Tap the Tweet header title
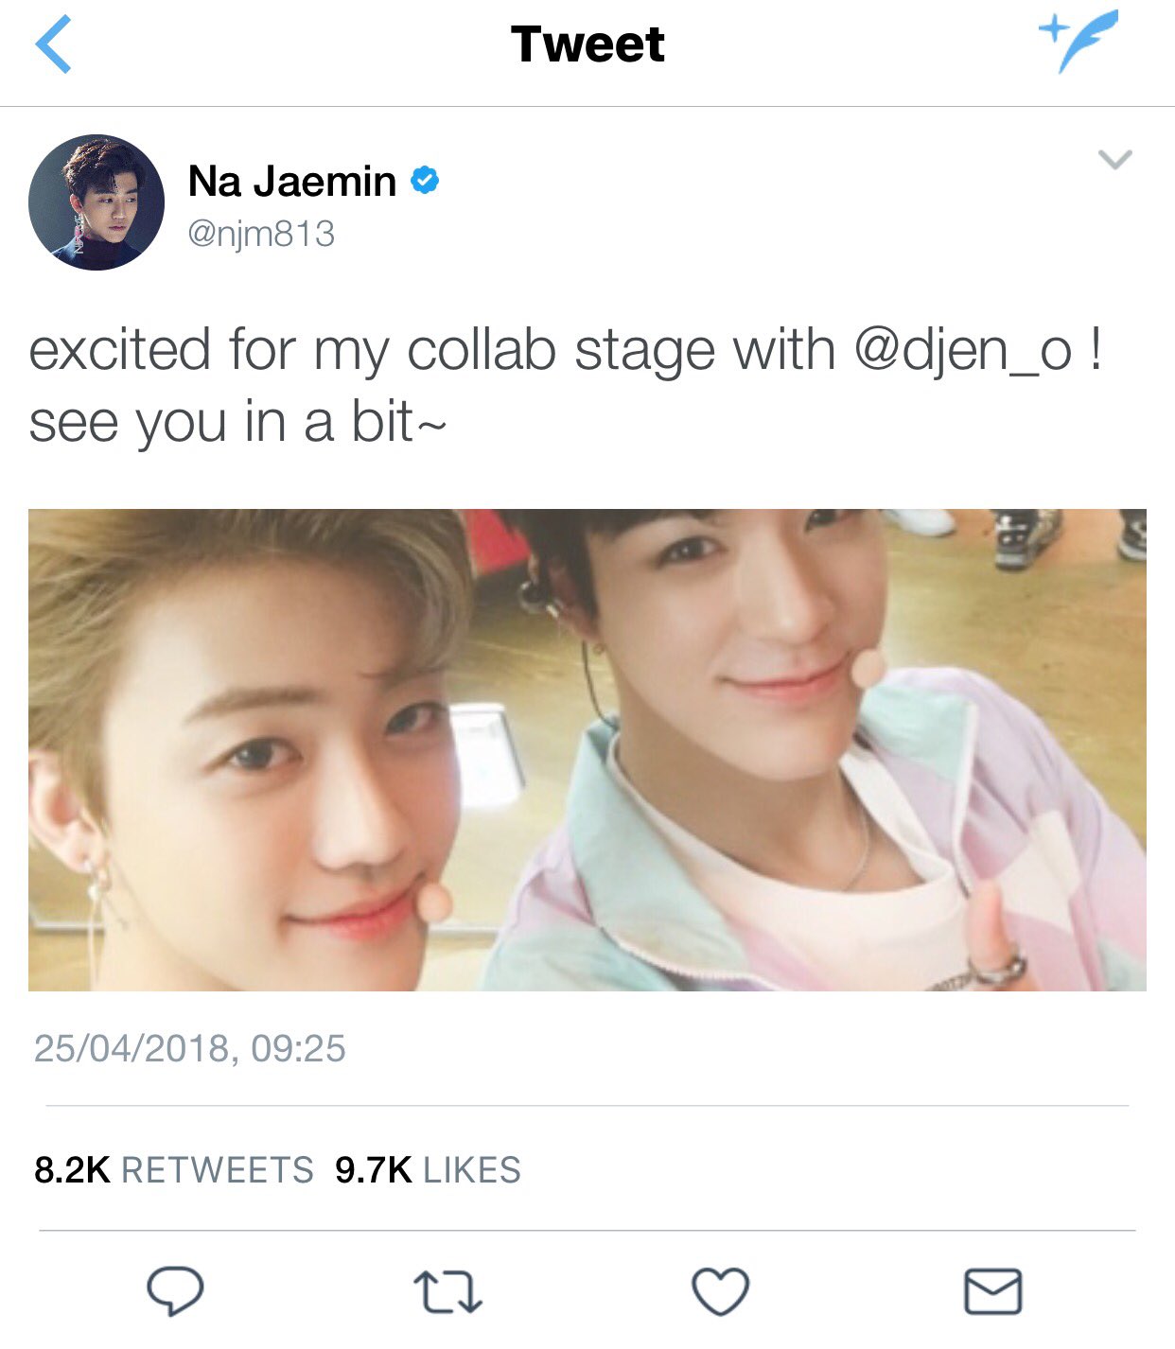 (x=587, y=44)
